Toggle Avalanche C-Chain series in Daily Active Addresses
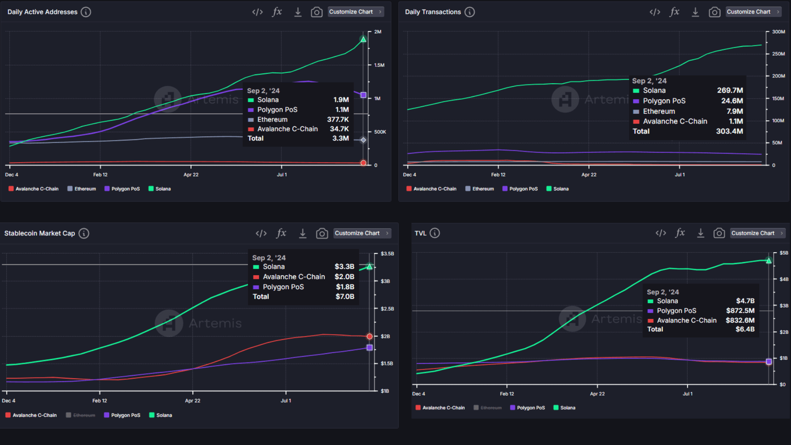 (x=33, y=189)
